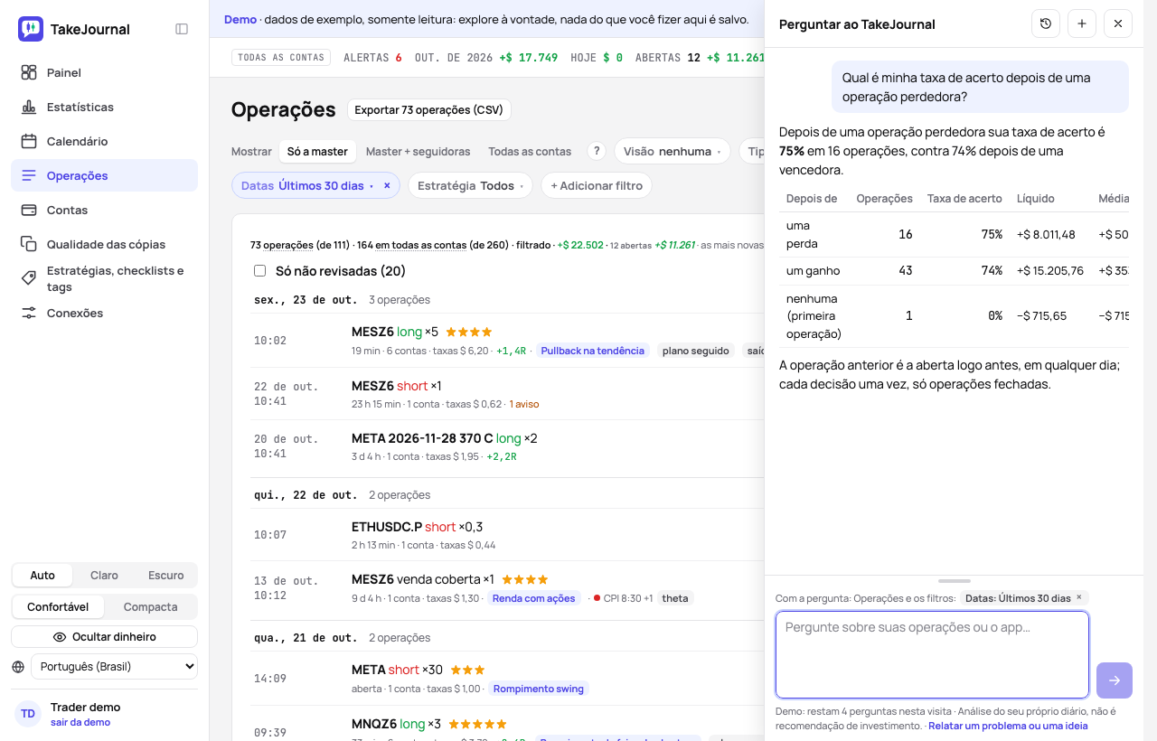The width and height of the screenshot is (1157, 741).
Task: Open Conexões sliders icon
Action: (29, 313)
